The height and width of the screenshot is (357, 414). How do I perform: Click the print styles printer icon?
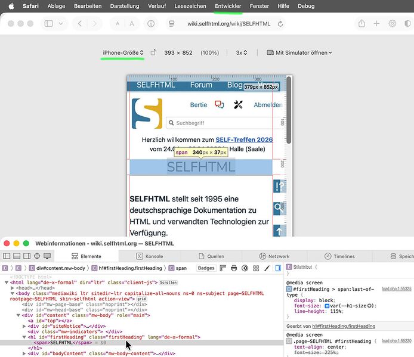234,268
